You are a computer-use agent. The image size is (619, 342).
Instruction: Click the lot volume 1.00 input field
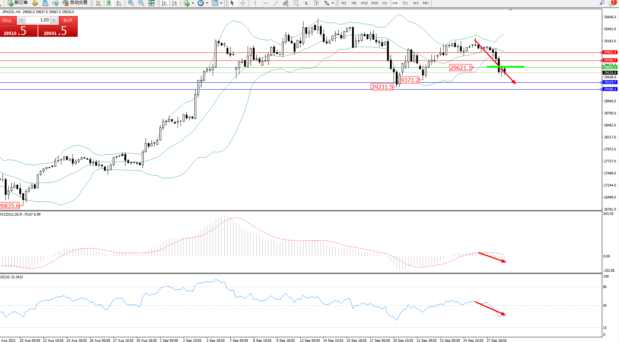(38, 20)
